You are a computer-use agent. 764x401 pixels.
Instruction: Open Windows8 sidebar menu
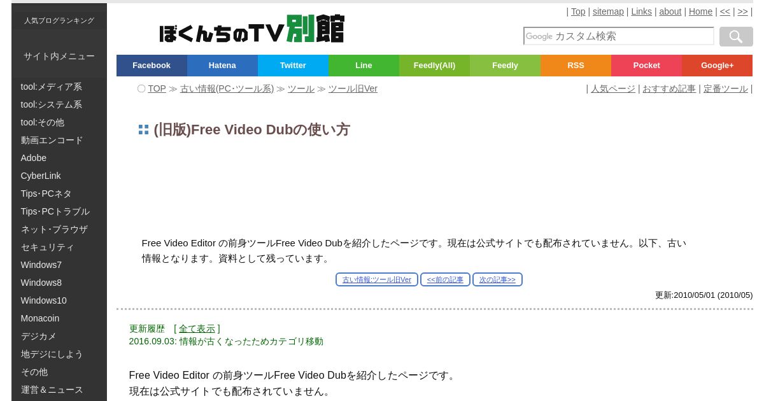tap(59, 283)
